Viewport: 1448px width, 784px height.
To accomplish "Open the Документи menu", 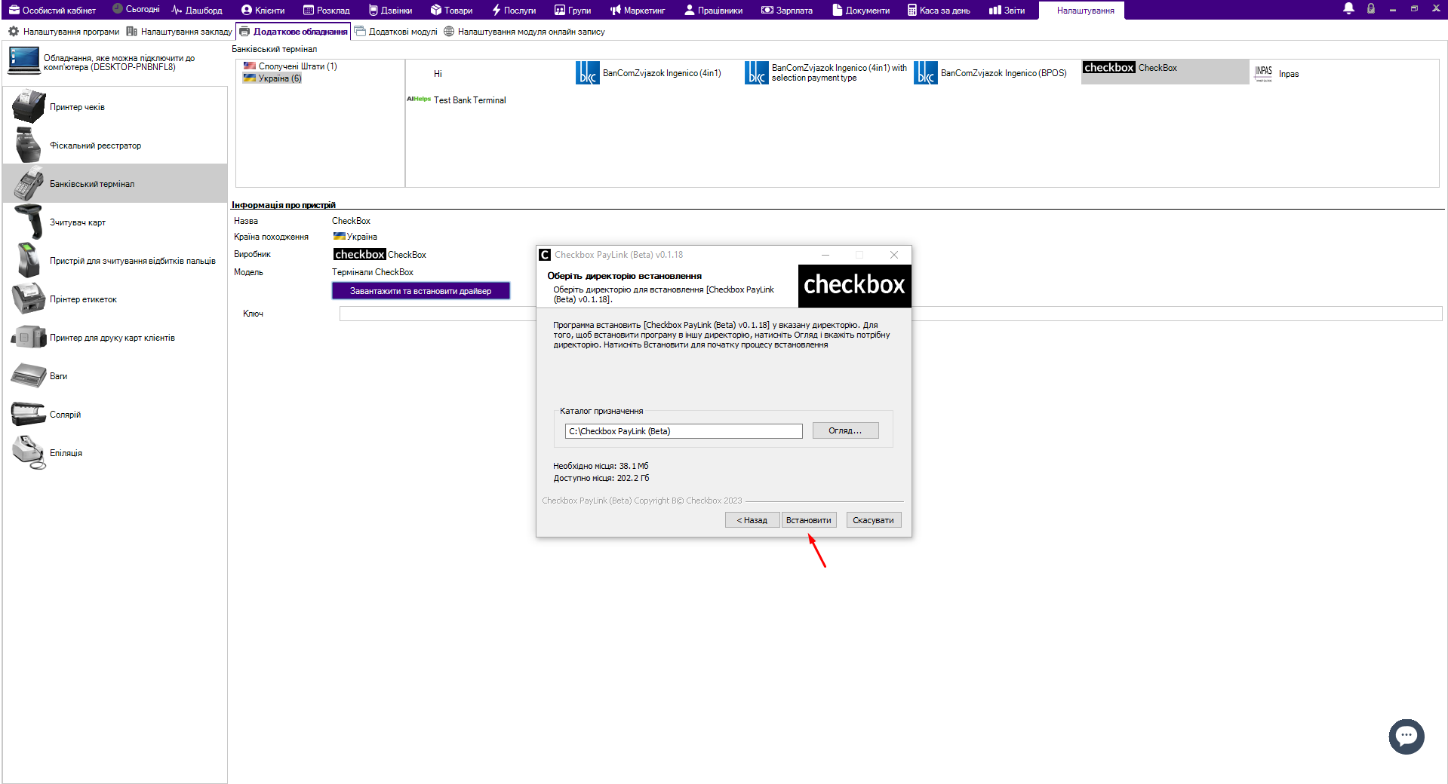I will 861,10.
